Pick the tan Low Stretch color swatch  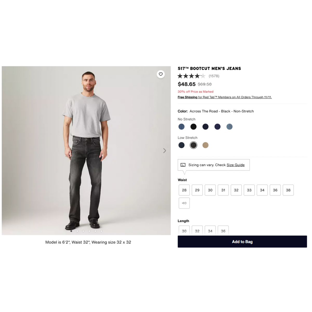[205, 145]
